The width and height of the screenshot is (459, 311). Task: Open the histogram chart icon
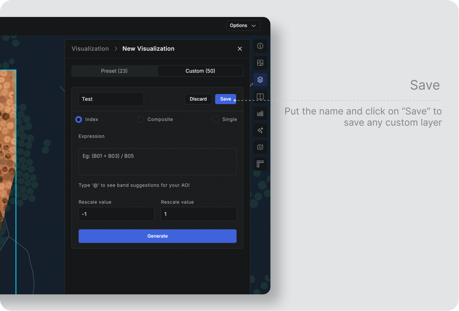coord(260,113)
